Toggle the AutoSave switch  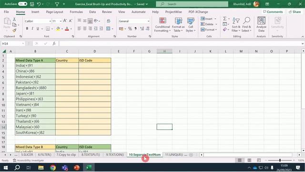pos(22,4)
